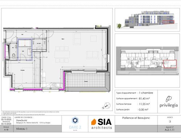The image size is (181, 138).
Task: Click the 'MAITRE DE L'OUVRAGE' heading
Action: 24,117
